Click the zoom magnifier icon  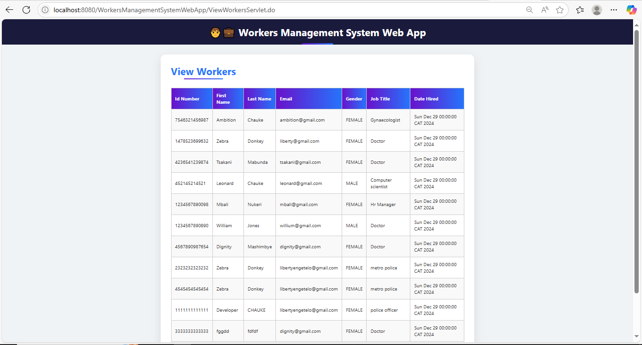tap(530, 10)
